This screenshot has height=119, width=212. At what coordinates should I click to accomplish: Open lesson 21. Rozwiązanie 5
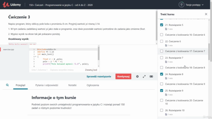(174, 25)
